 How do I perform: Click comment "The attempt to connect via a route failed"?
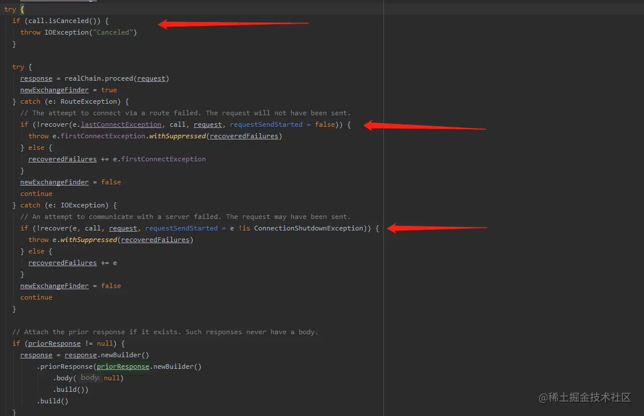tap(116, 113)
